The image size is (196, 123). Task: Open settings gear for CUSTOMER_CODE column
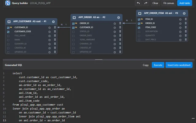pyautogui.click(x=50, y=32)
